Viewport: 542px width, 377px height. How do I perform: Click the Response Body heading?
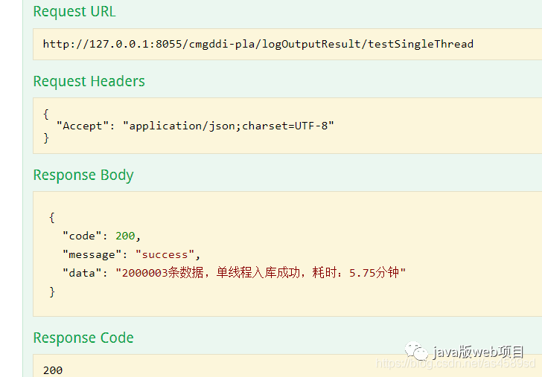83,175
